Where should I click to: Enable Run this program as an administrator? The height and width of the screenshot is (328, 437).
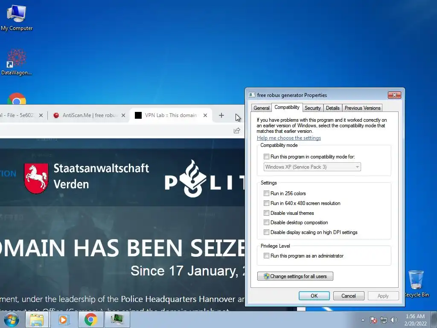(266, 255)
